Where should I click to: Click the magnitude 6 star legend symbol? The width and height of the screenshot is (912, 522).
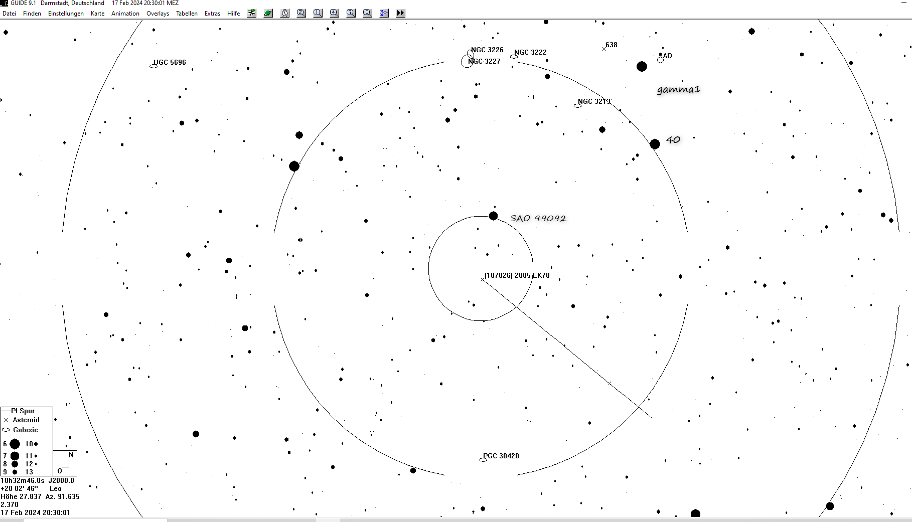pyautogui.click(x=15, y=444)
